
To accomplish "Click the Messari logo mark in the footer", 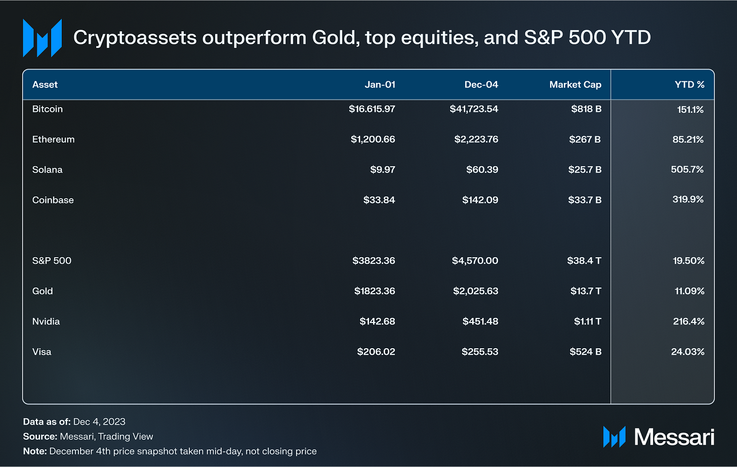I will point(614,437).
